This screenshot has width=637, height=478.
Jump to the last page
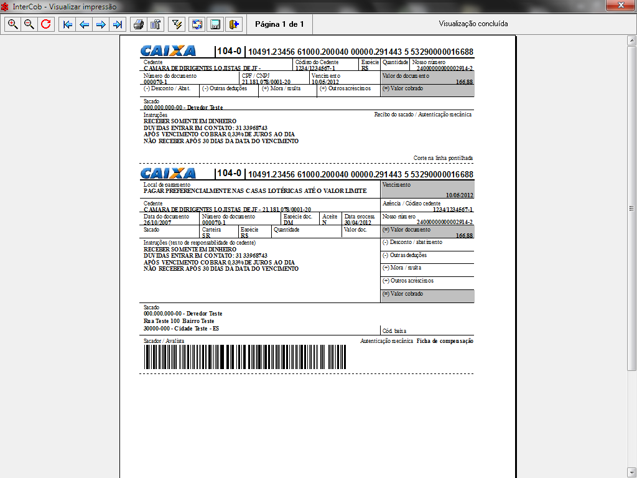118,24
